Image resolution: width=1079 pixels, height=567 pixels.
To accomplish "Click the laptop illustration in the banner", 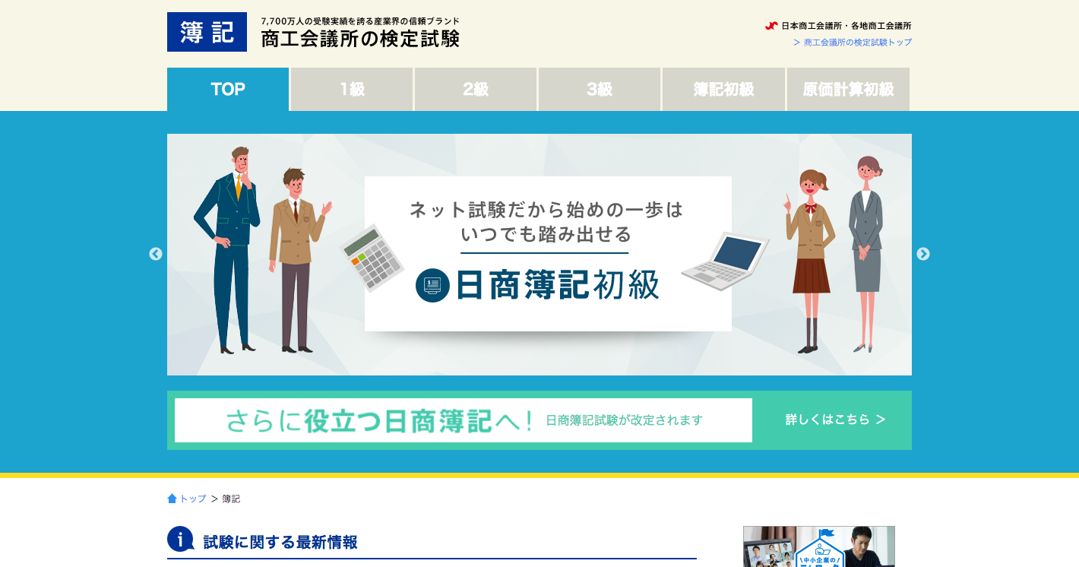I will [725, 261].
